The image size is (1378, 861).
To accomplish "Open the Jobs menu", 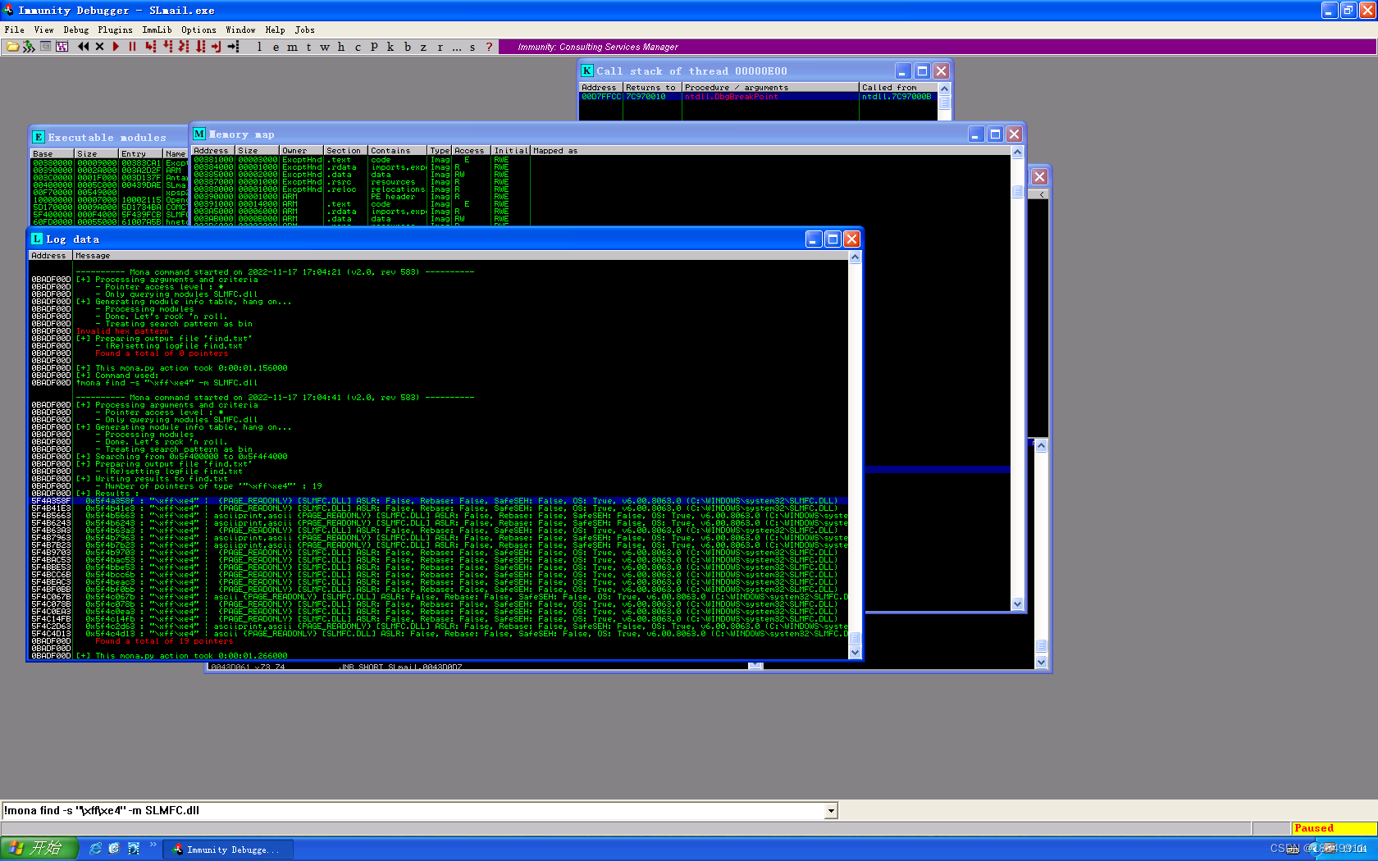I will coord(304,30).
